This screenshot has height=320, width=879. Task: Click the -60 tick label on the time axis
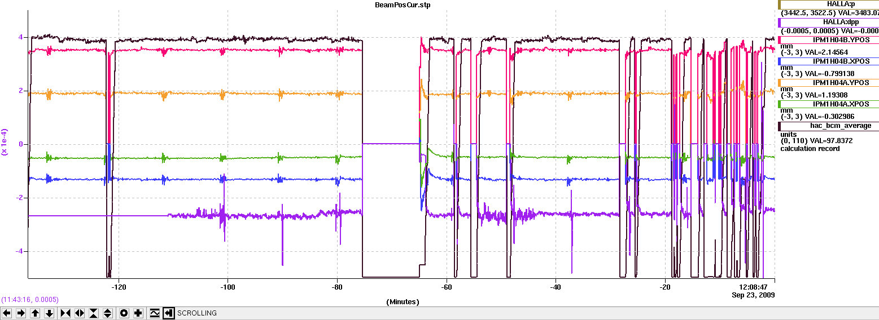coord(447,287)
